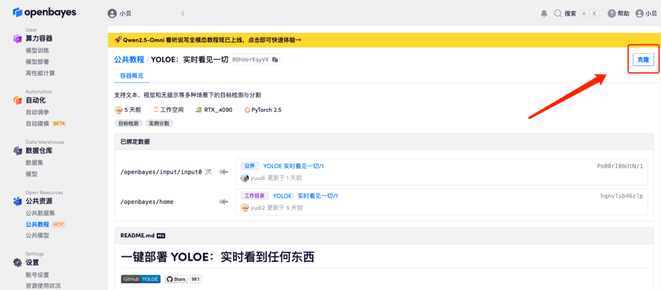Click the search magnifier icon
This screenshot has height=290, width=661.
click(558, 13)
